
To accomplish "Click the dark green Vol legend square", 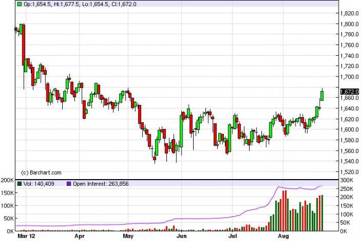I will coord(20,184).
